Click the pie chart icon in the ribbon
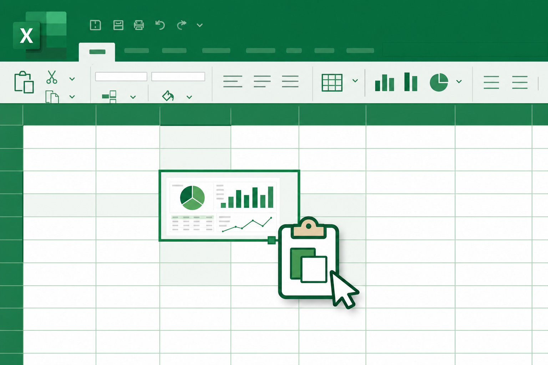The image size is (548, 365). pos(439,82)
